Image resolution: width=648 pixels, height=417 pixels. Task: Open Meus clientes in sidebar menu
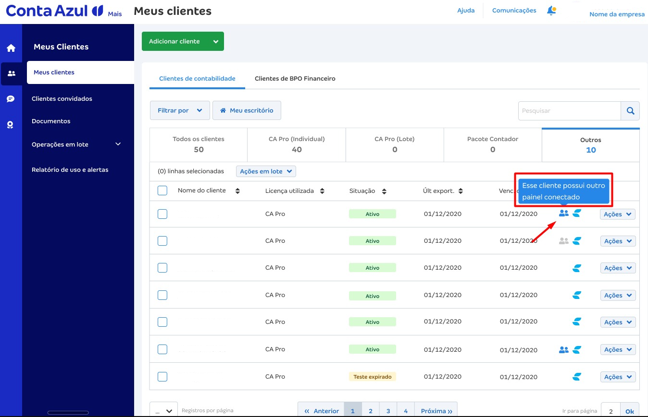coord(80,72)
